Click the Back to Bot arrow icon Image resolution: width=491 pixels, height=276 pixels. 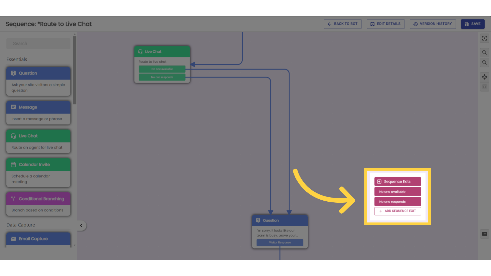pyautogui.click(x=329, y=24)
